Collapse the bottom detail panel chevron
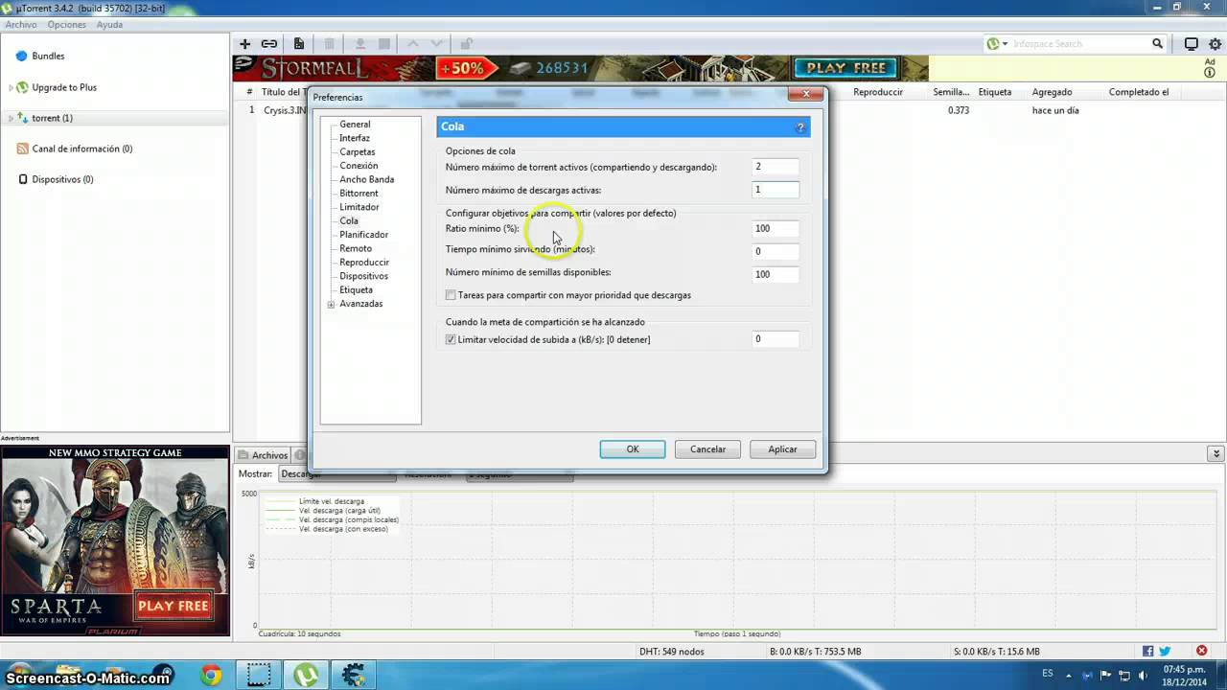Viewport: 1227px width, 690px height. coord(1215,454)
